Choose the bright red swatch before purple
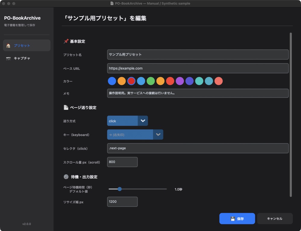 click(170, 81)
